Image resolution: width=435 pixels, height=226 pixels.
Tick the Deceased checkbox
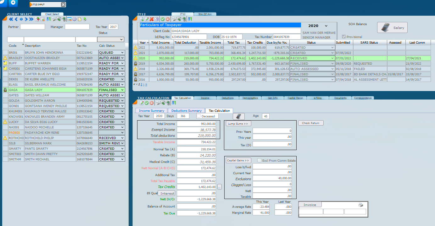click(199, 116)
